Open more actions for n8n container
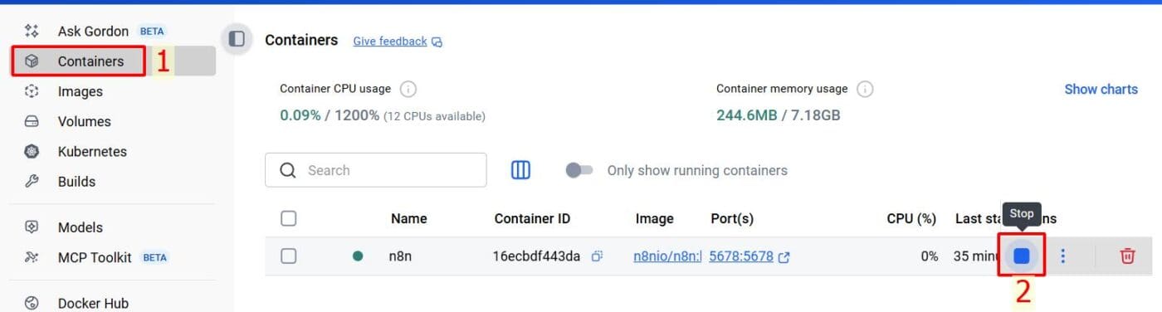The image size is (1162, 312). [1063, 256]
